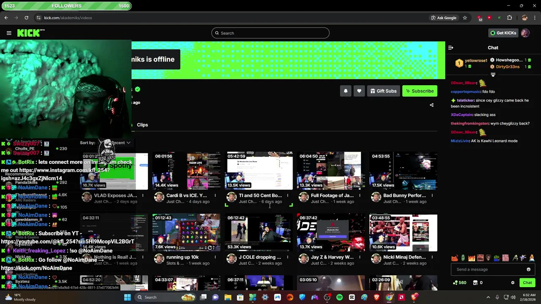Bookmark this page with star icon
Image resolution: width=541 pixels, height=304 pixels.
tap(465, 18)
